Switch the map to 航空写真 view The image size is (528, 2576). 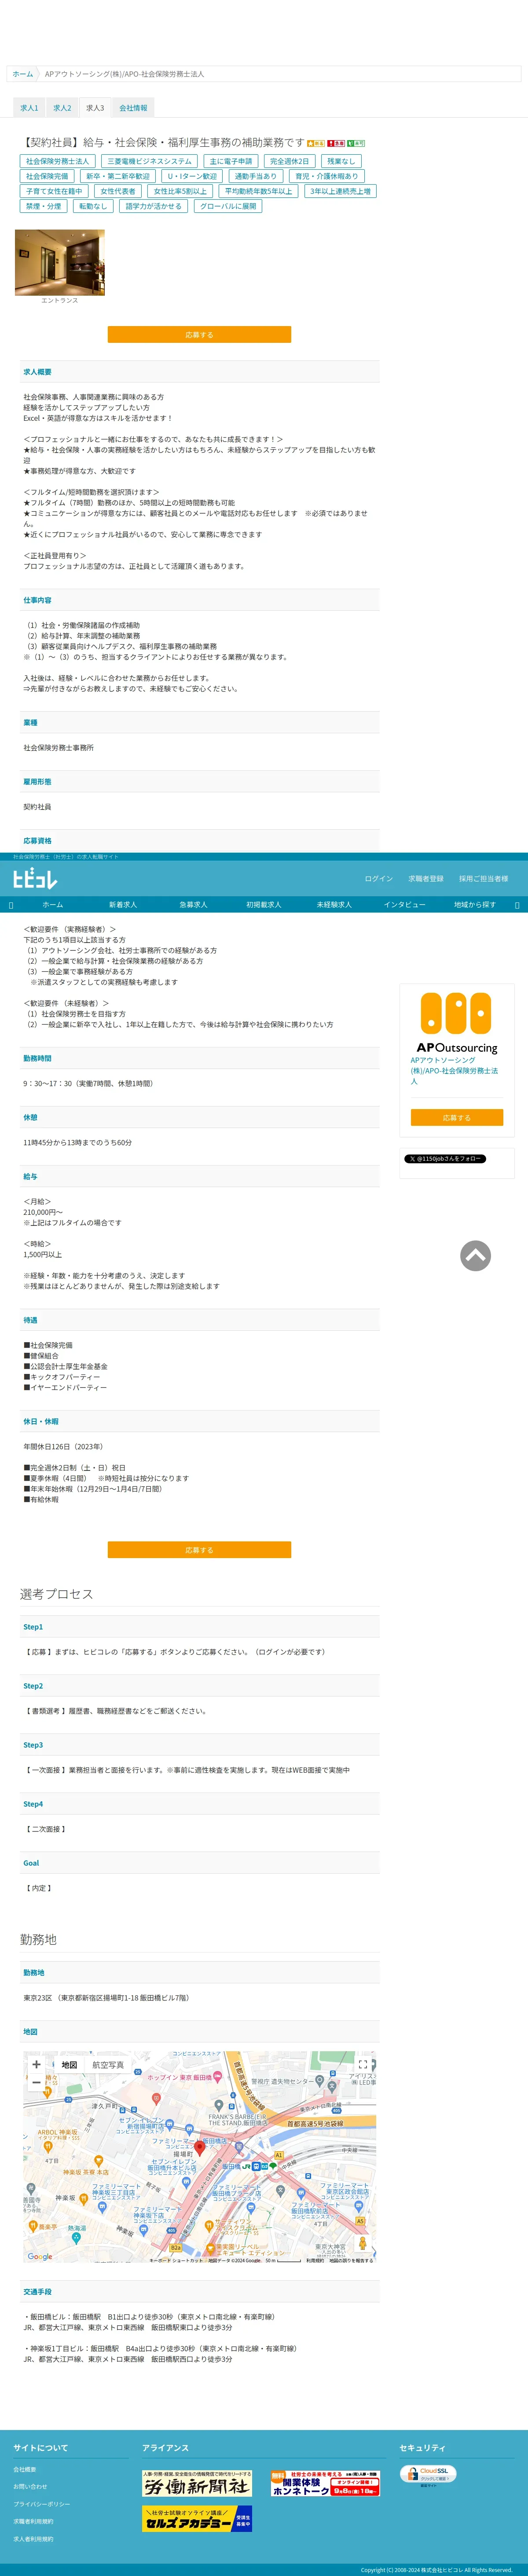click(x=109, y=2065)
